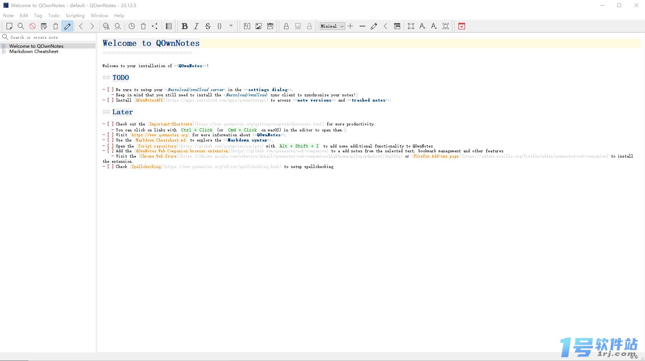The height and width of the screenshot is (361, 645).
Task: Click the Important-Shortcuts link text
Action: 171,124
